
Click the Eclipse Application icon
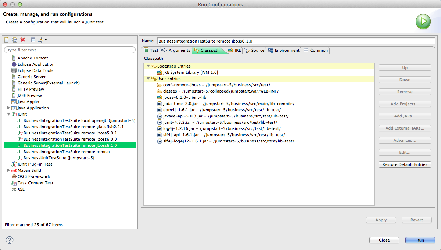coord(14,64)
